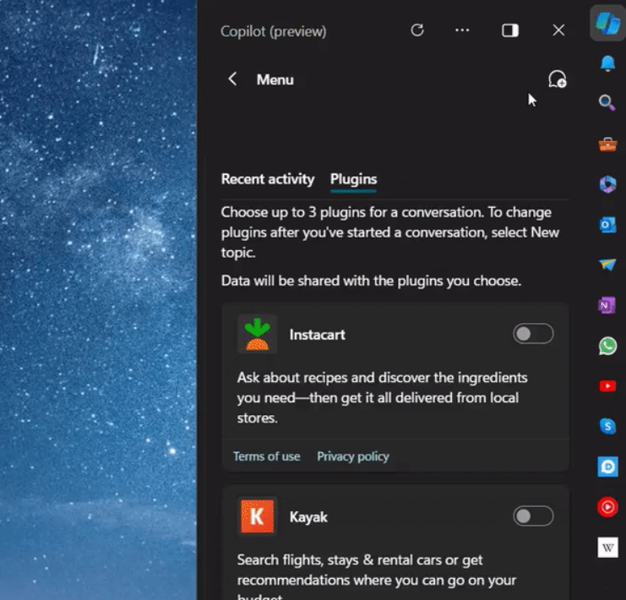Image resolution: width=626 pixels, height=600 pixels.
Task: Click the Copilot icon in the sidebar
Action: (x=607, y=24)
